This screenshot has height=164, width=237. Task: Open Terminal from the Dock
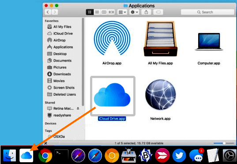tap(61, 155)
